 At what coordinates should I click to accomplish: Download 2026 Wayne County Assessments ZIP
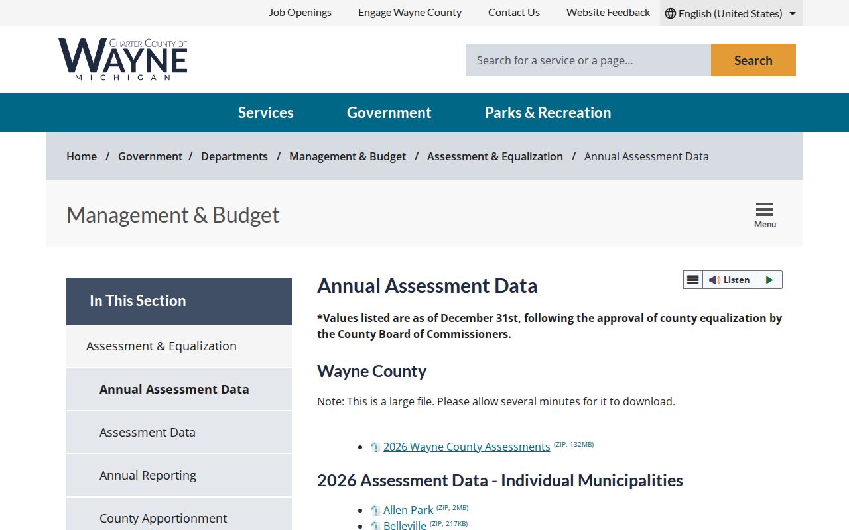(x=467, y=447)
